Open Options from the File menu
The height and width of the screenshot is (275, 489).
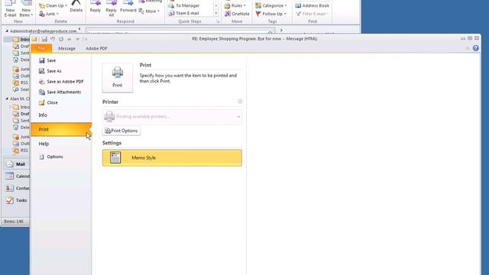pyautogui.click(x=51, y=157)
